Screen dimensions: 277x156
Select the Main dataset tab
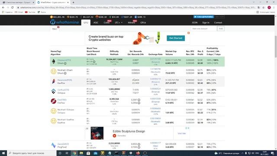(x=55, y=29)
